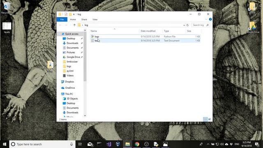The width and height of the screenshot is (263, 148).
Task: Select the logz Python file
Action: (145, 37)
